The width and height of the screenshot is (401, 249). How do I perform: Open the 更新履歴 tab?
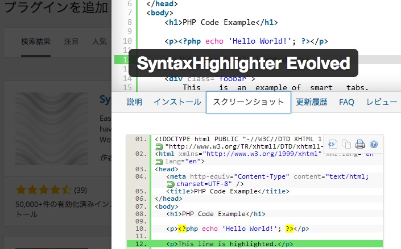tap(312, 102)
